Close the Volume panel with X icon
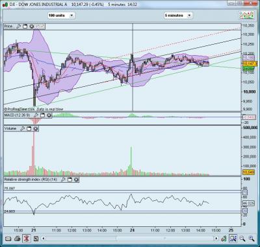Screen dimensions: 260x247 tap(36, 128)
